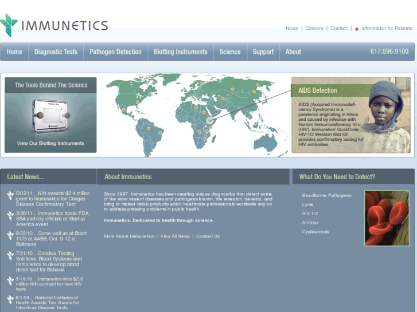Click the View All News link
The image size is (417, 312).
click(x=175, y=236)
